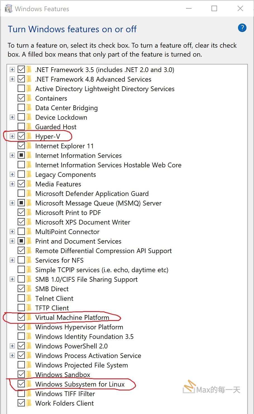254x414 pixels.
Task: Click the folder icon next to Internet Explorer 11
Action: (29, 146)
